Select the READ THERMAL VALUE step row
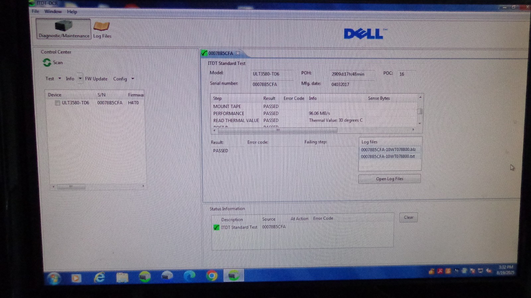This screenshot has height=298, width=531. coord(314,121)
